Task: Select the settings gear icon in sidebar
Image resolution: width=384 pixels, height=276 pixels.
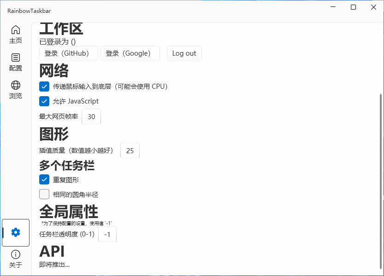Action: (x=16, y=232)
